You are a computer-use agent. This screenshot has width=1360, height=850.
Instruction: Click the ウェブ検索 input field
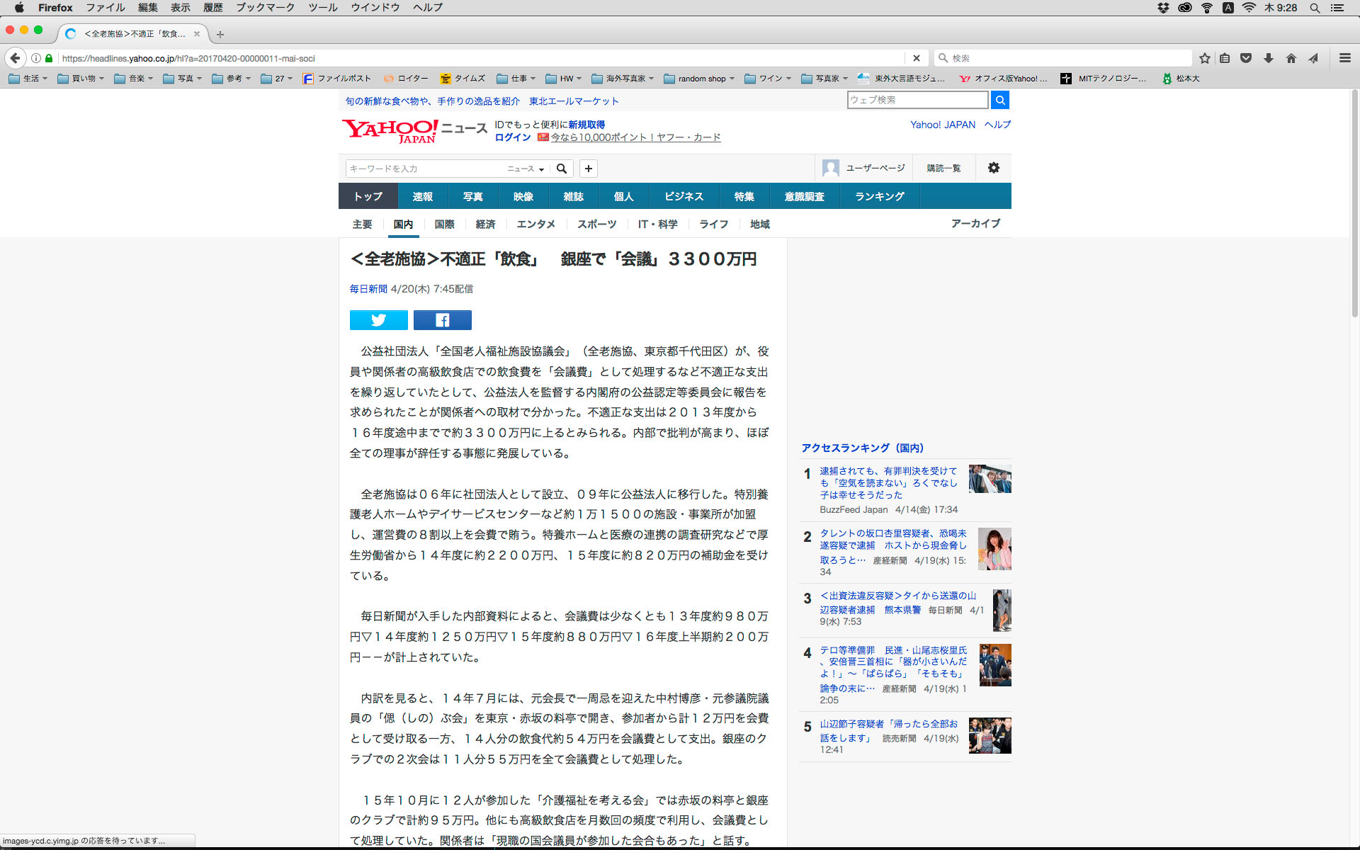917,100
